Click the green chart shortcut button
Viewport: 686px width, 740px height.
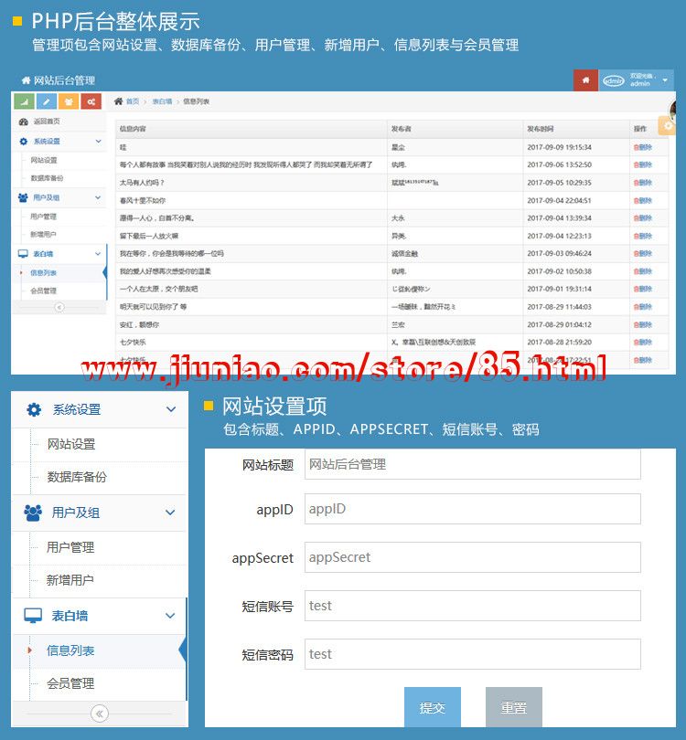point(24,101)
